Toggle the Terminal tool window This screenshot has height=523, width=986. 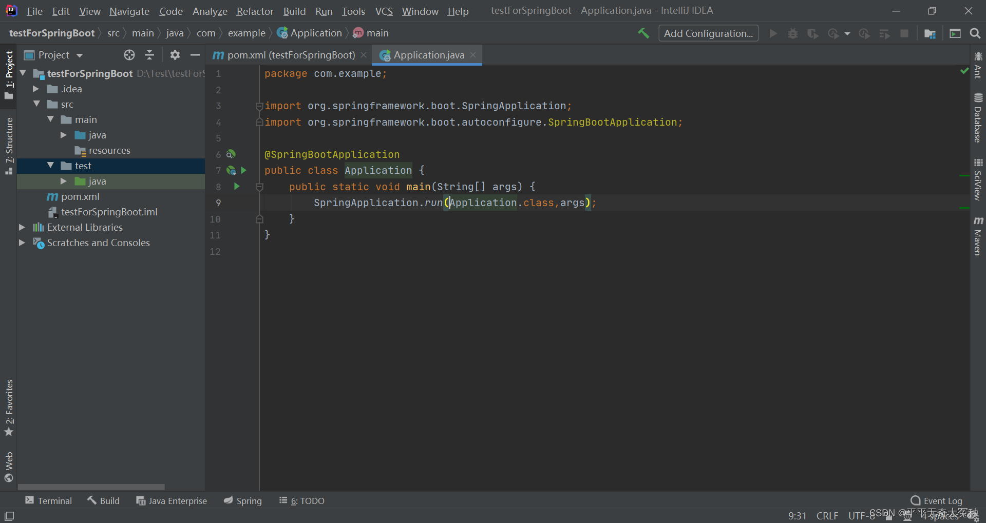tap(48, 501)
